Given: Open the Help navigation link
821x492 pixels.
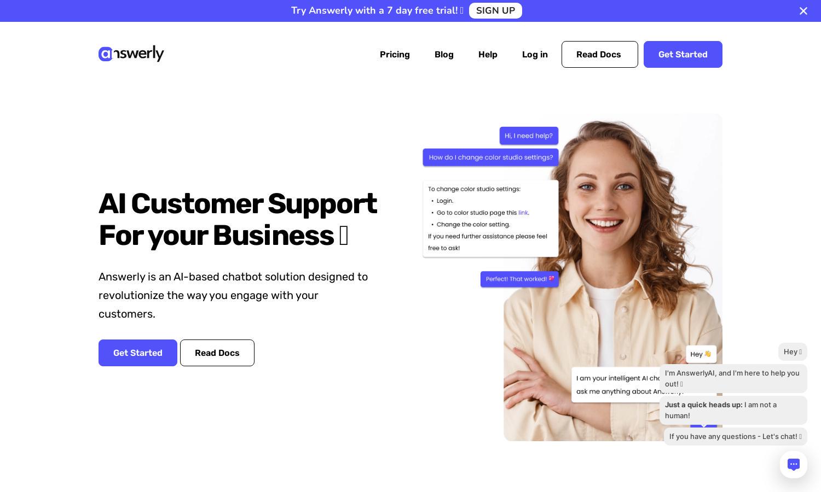Looking at the screenshot, I should [488, 54].
